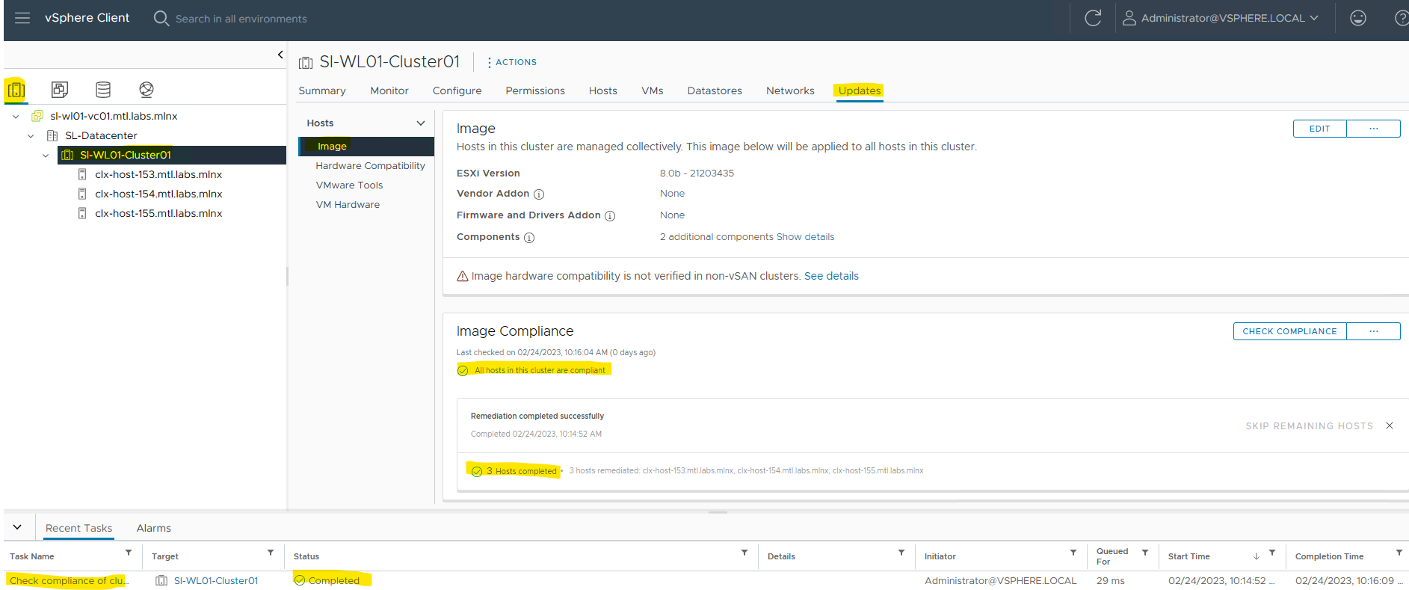
Task: Select the Hosts and Clusters inventory view
Action: pos(16,90)
